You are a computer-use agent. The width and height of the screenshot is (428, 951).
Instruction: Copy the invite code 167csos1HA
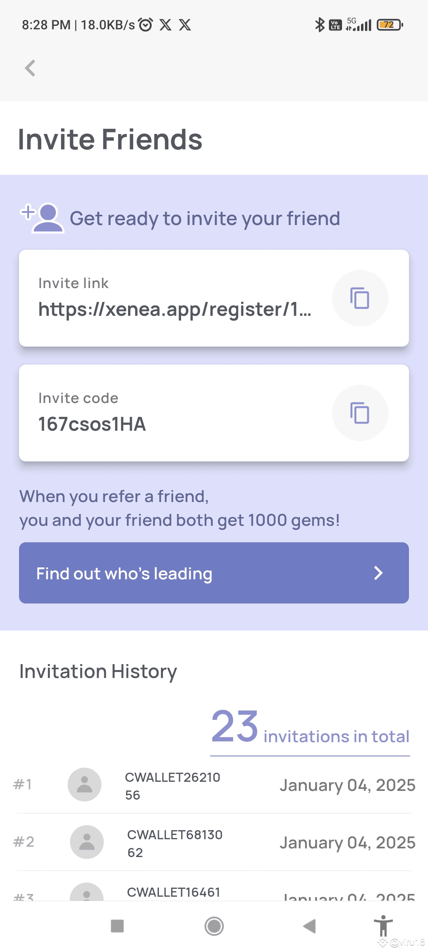pos(360,413)
